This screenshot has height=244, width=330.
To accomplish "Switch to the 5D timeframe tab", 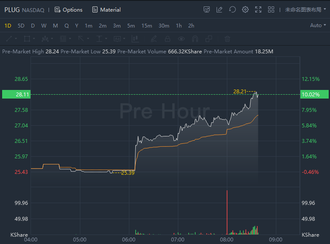I will point(21,25).
